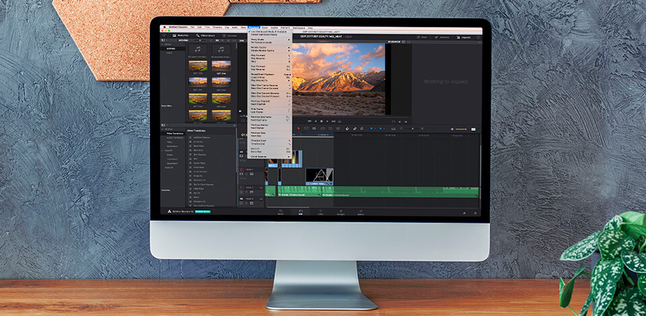646x316 pixels.
Task: Open the Proxy Mode submenu
Action: point(269,40)
